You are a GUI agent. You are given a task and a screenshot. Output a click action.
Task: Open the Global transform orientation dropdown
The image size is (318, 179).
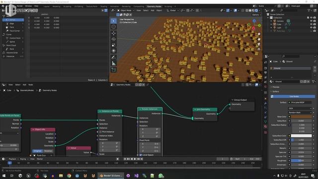[172, 10]
